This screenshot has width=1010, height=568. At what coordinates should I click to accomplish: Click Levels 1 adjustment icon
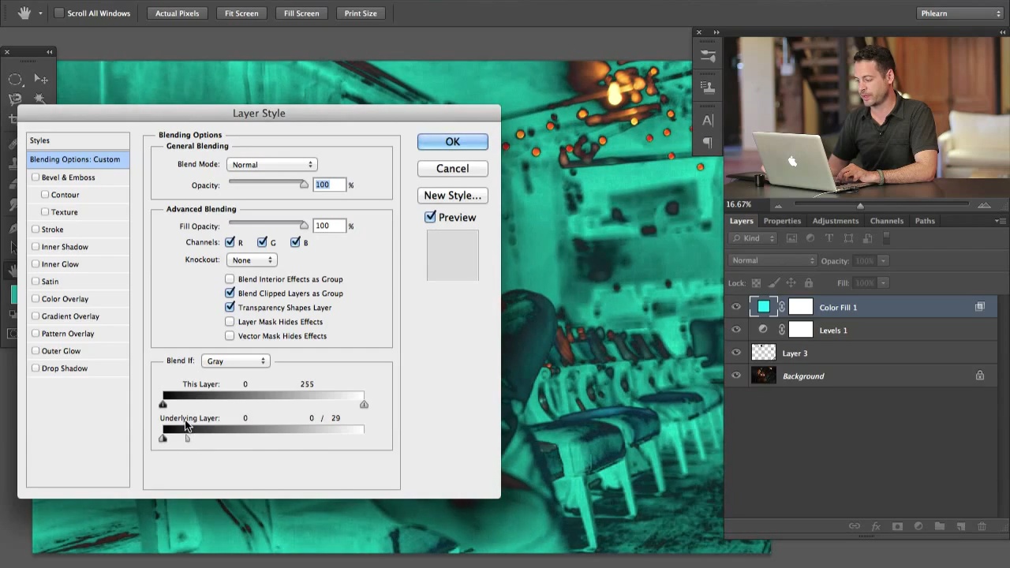(x=763, y=330)
